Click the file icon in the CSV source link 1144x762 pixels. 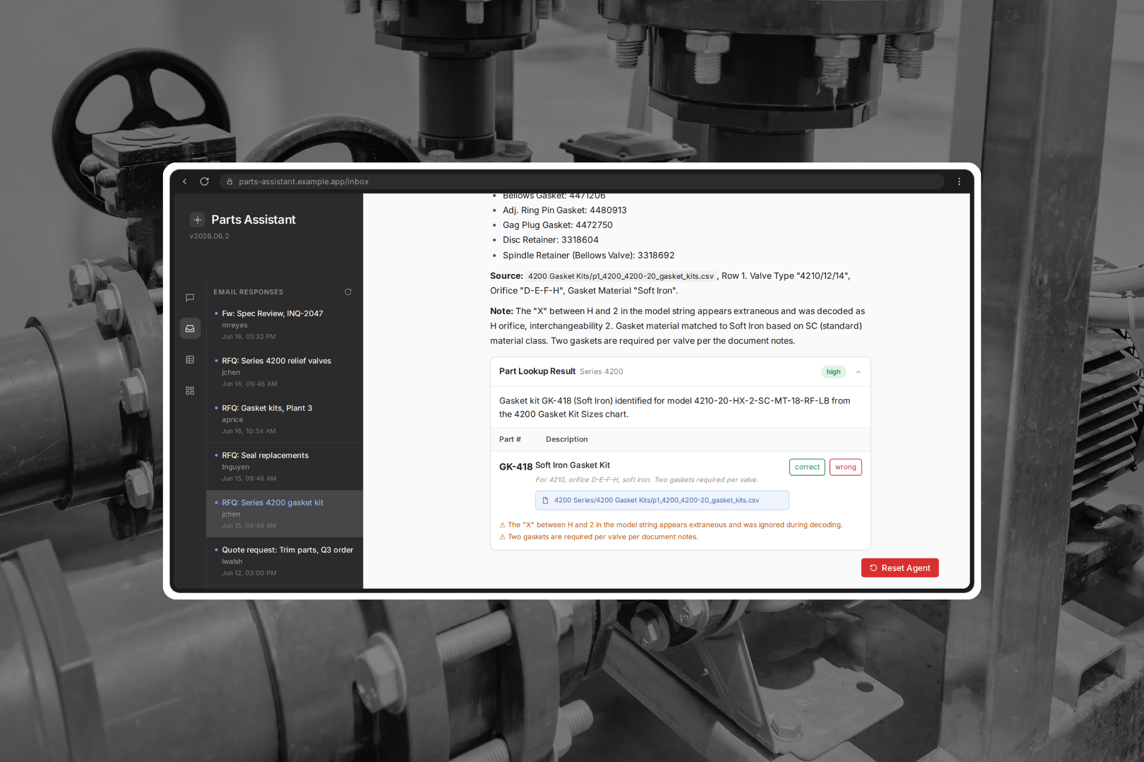coord(545,500)
